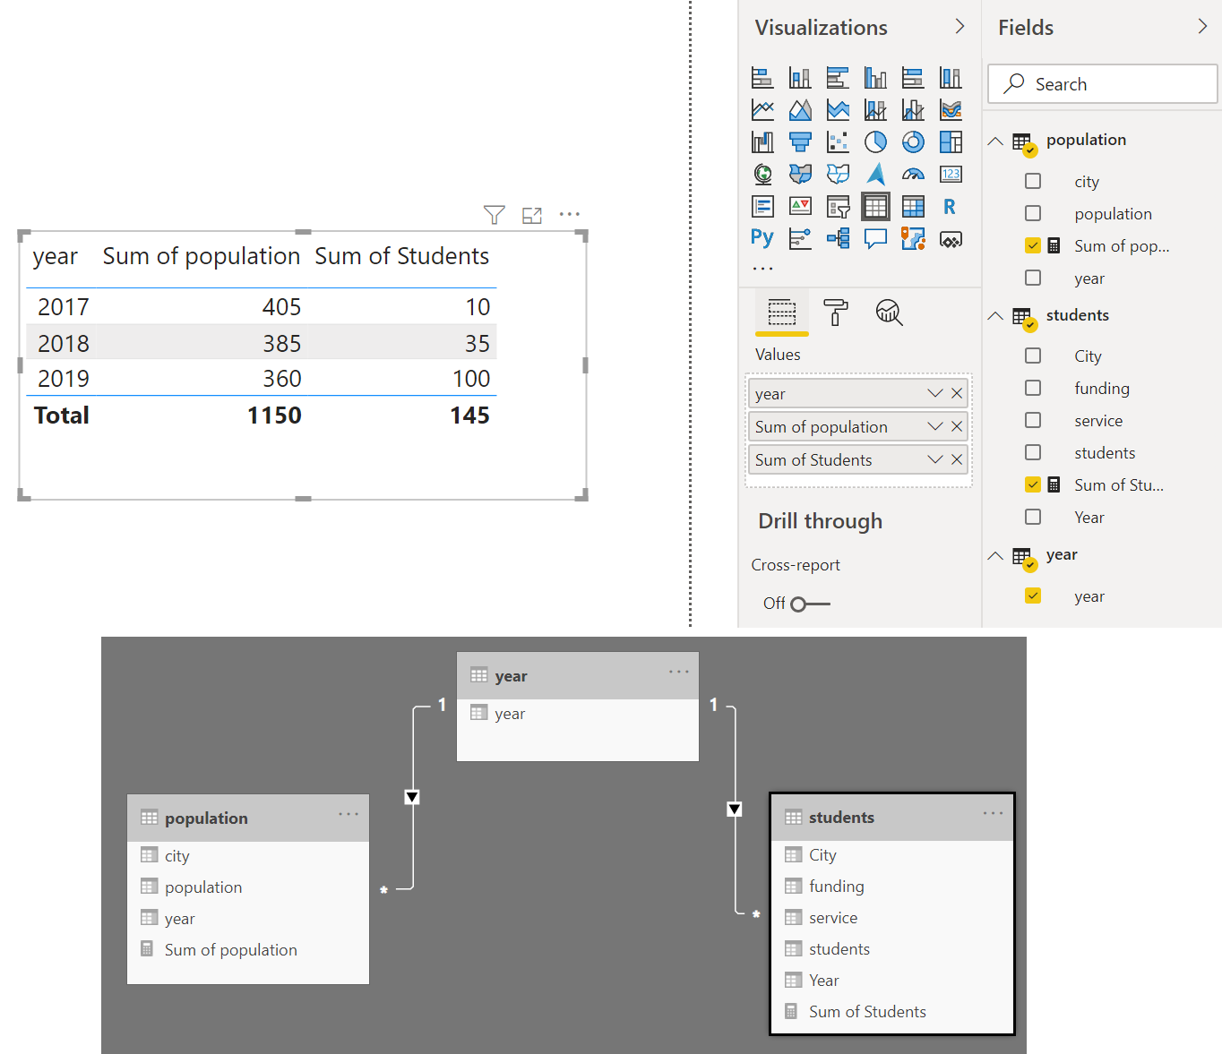
Task: Collapse the population table in Fields
Action: (x=995, y=141)
